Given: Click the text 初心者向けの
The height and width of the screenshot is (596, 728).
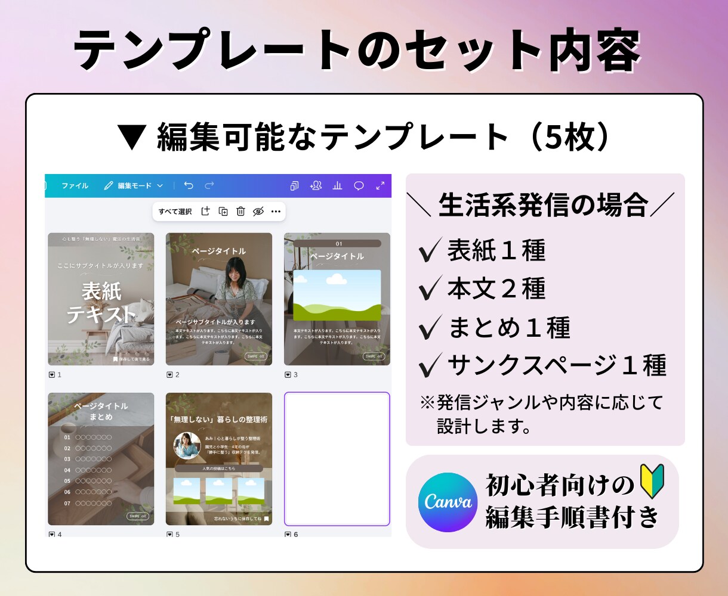Looking at the screenshot, I should tap(560, 486).
